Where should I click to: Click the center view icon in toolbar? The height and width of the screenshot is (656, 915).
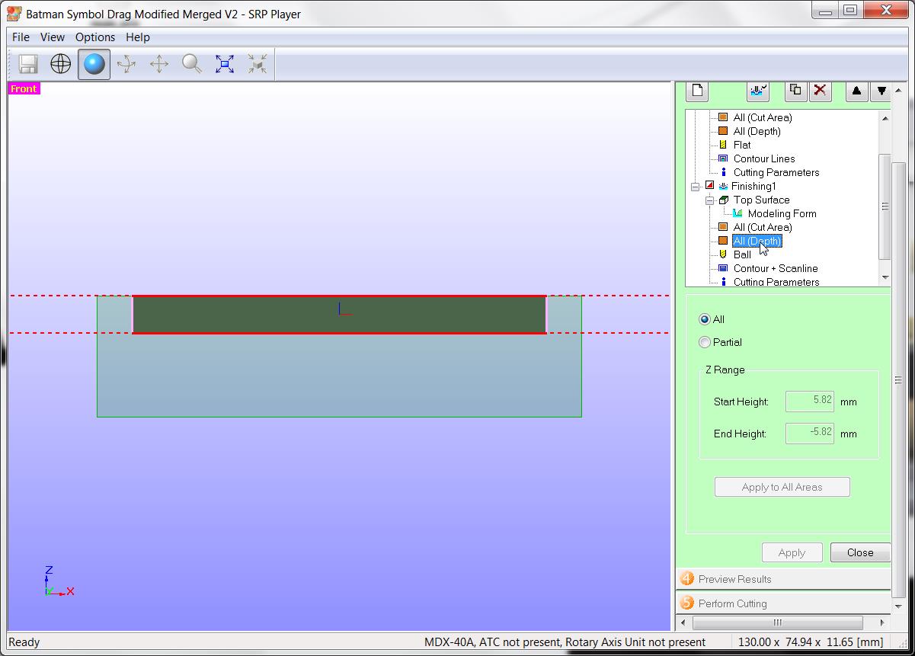(x=258, y=64)
